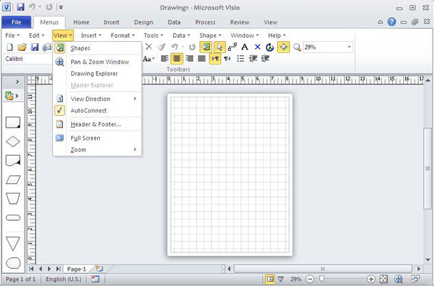This screenshot has height=286, width=434.
Task: Click the right-to-left text direction icon
Action: point(227,58)
